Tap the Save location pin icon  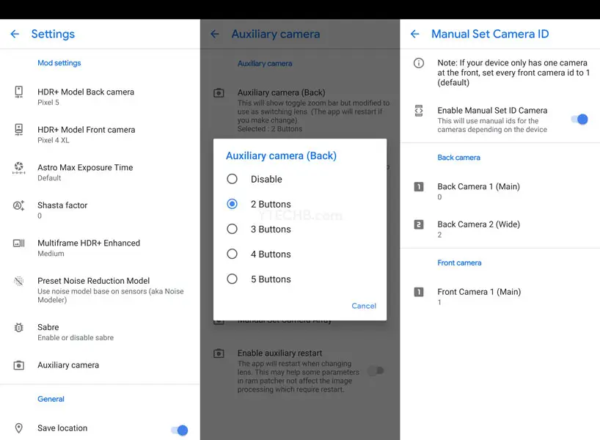[x=19, y=428]
